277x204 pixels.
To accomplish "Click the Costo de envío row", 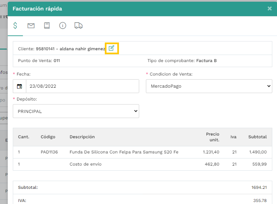I will point(143,164).
